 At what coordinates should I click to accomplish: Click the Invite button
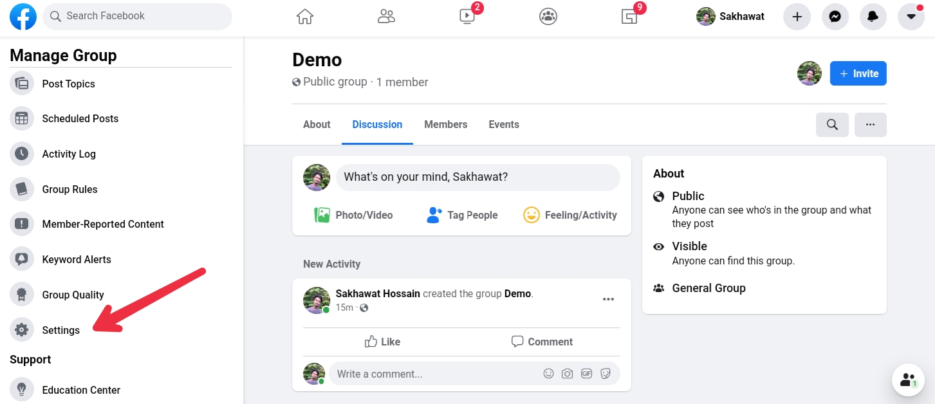858,73
